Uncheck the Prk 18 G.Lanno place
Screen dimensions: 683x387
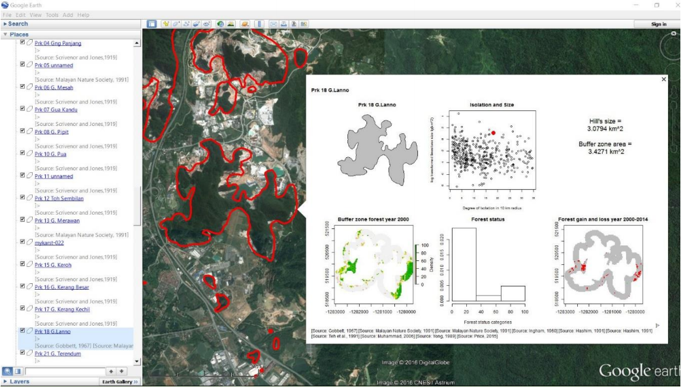click(x=23, y=332)
